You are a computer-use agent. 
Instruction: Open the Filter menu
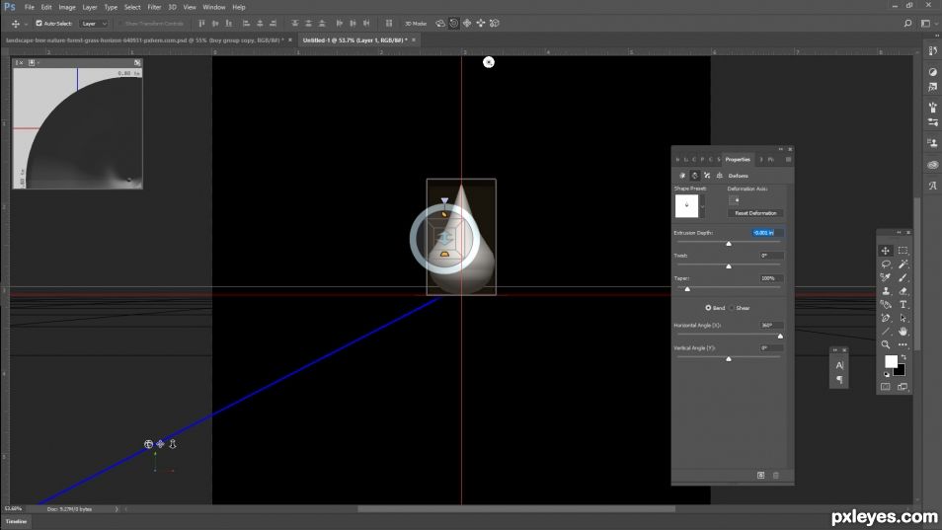[x=154, y=7]
